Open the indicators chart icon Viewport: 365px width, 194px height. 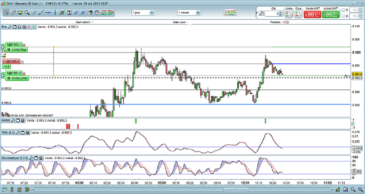coord(230,12)
